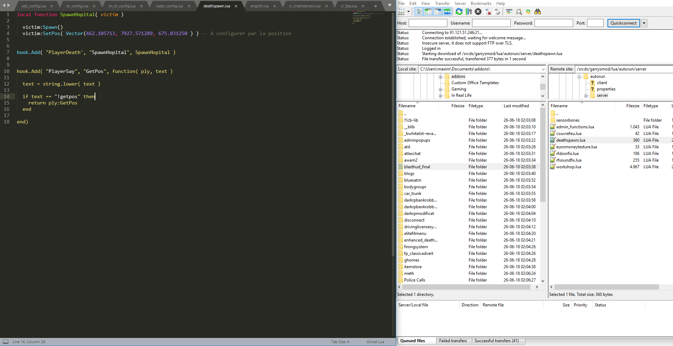Open the editor tab list dropdown

[x=389, y=6]
